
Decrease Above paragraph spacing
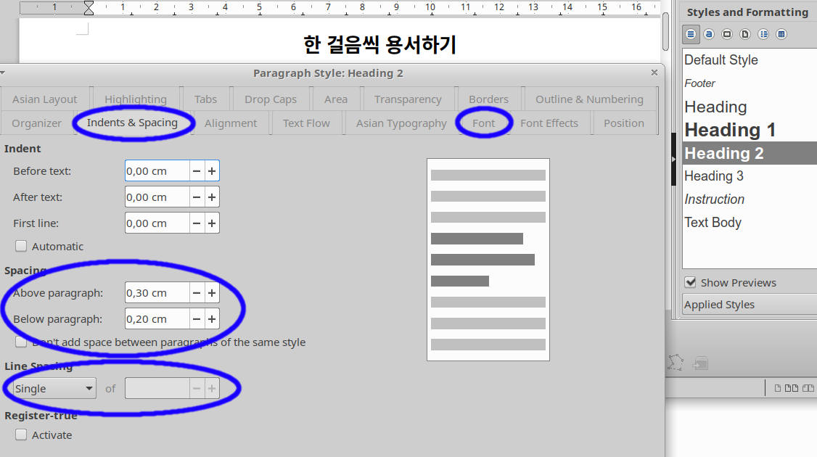tap(197, 293)
